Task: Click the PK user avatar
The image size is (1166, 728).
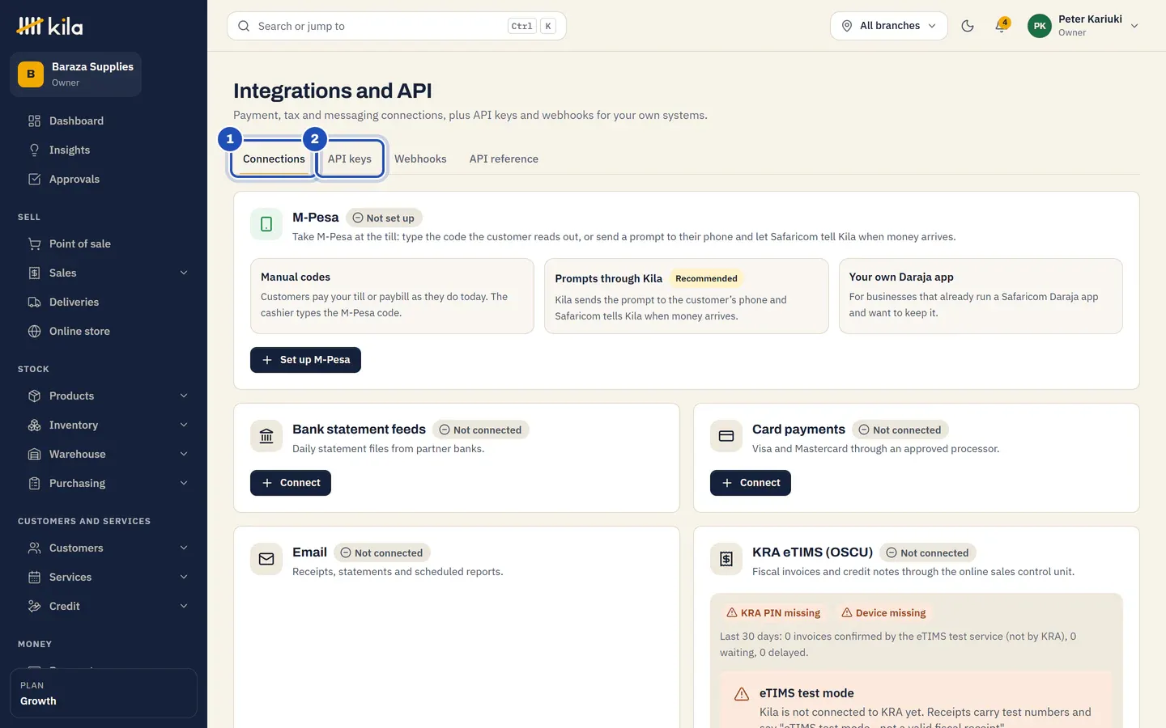Action: 1040,26
